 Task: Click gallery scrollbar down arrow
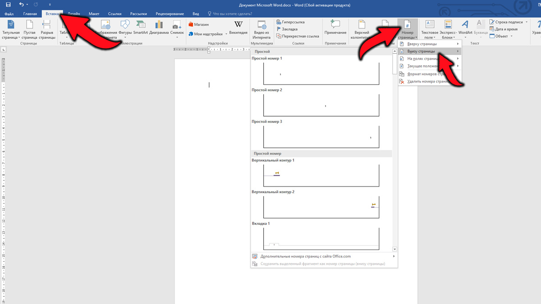(x=395, y=249)
